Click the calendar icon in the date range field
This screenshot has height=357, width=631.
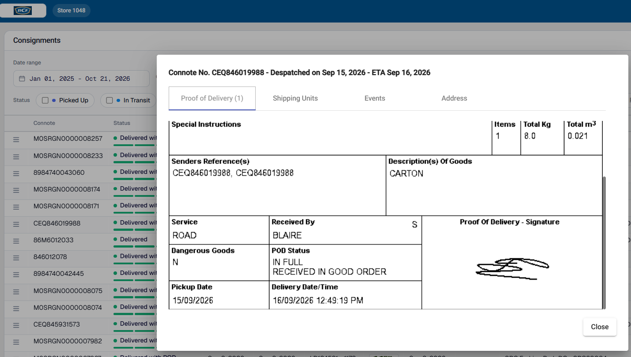(22, 79)
